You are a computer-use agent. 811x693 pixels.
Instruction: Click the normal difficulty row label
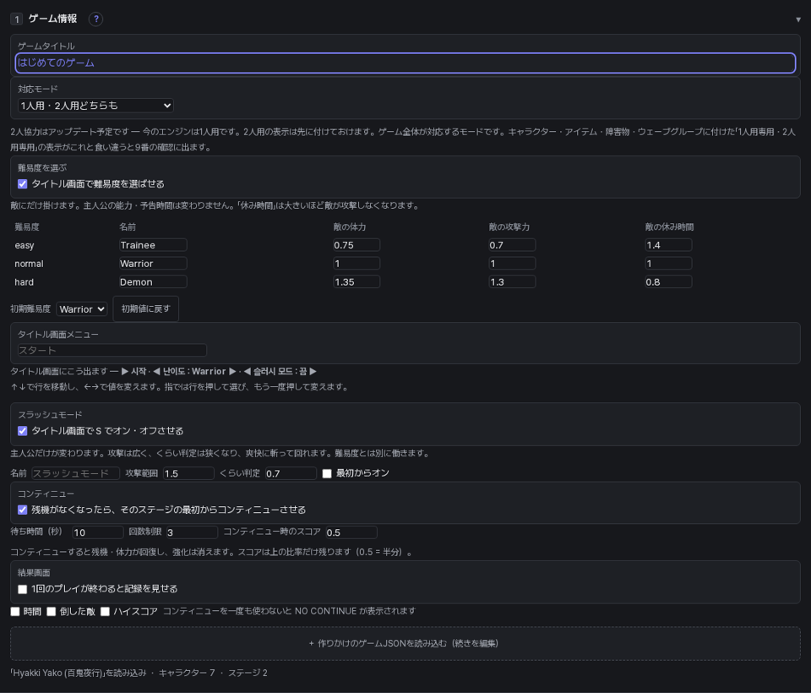[x=29, y=264]
